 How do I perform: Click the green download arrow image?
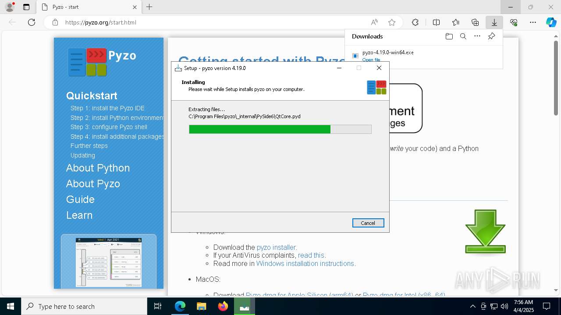point(485,231)
